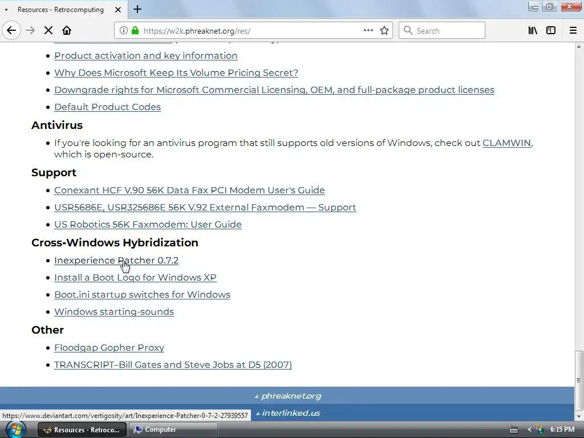Open Product activation and key information
Image resolution: width=584 pixels, height=438 pixels.
tap(145, 55)
